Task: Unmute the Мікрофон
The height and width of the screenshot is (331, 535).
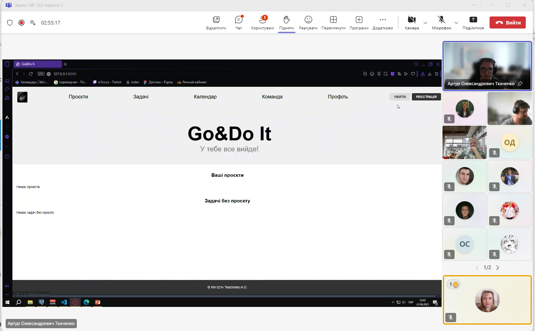Action: (x=442, y=22)
